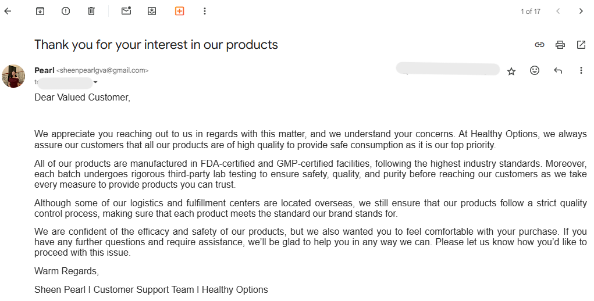Screen dimensions: 594x301
Task: Go to the newer conversation
Action: pyautogui.click(x=558, y=11)
